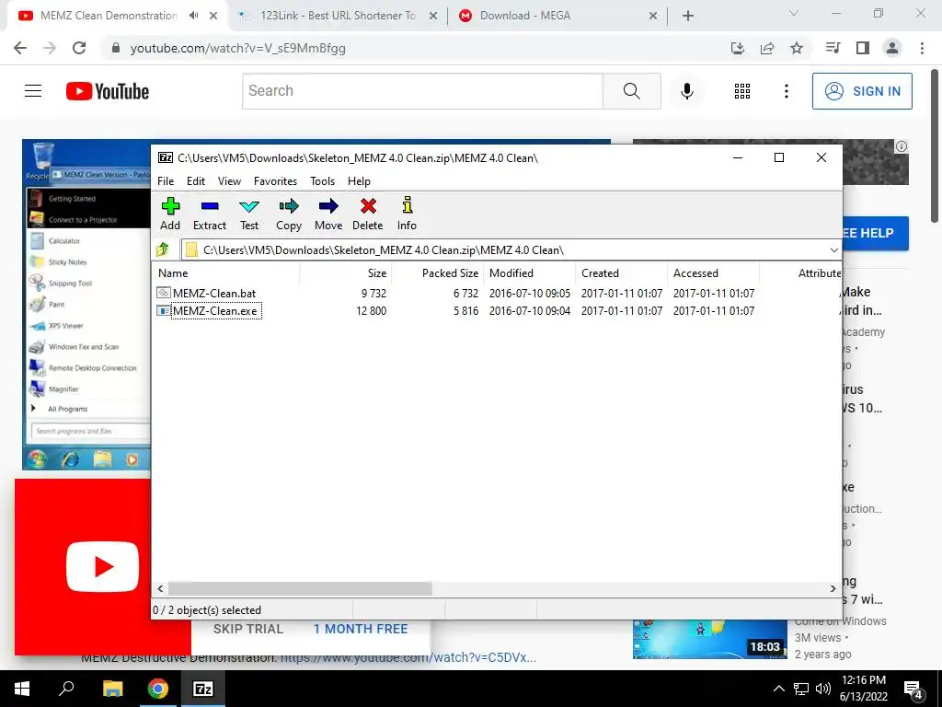Click the 7-Zip scrollbar right arrow
Screen dimensions: 942x707
pos(833,588)
